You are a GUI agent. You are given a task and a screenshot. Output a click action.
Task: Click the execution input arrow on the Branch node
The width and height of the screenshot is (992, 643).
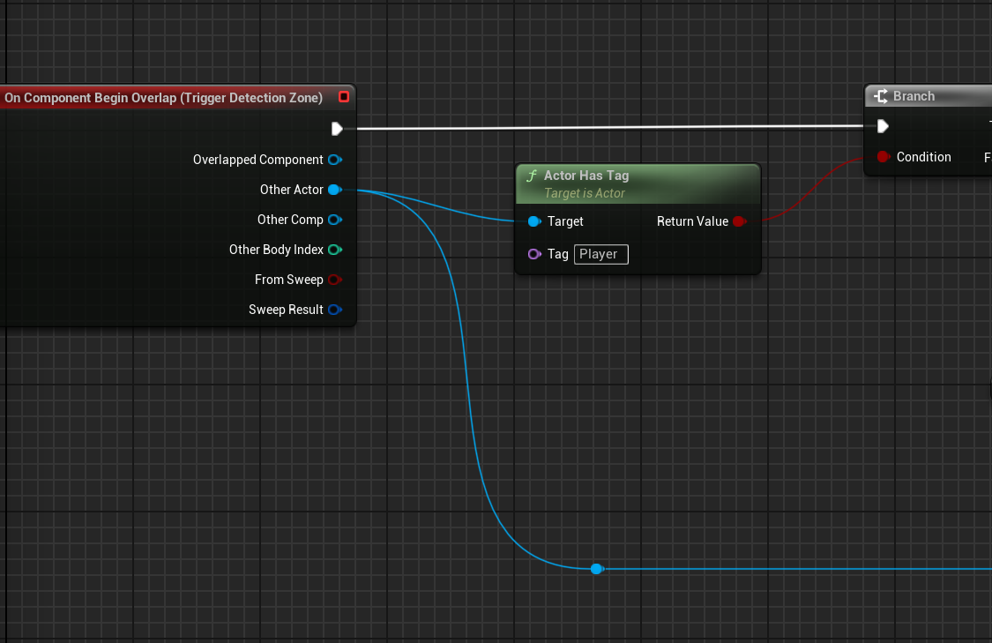click(x=883, y=126)
